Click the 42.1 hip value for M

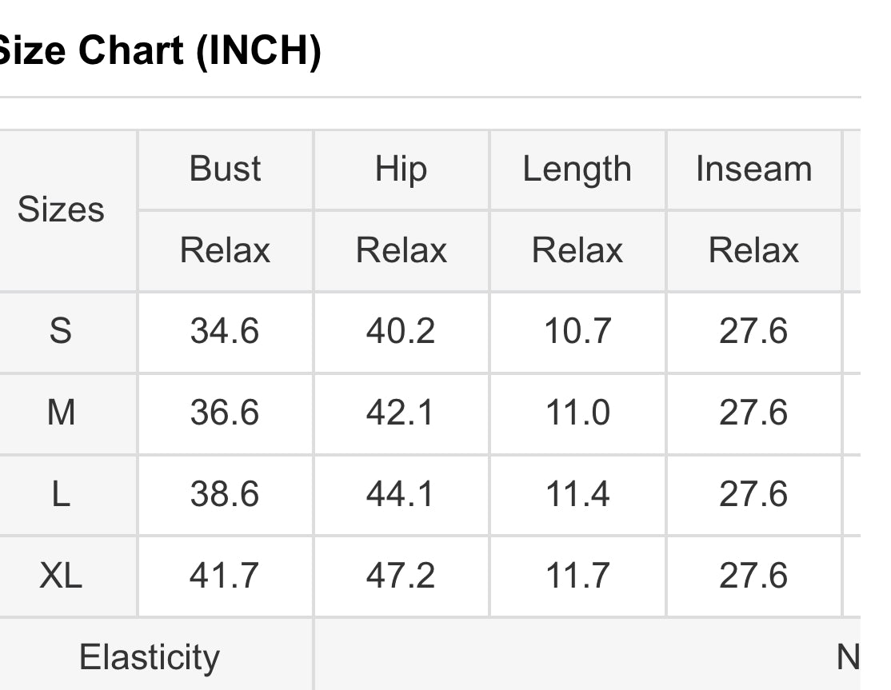(401, 413)
